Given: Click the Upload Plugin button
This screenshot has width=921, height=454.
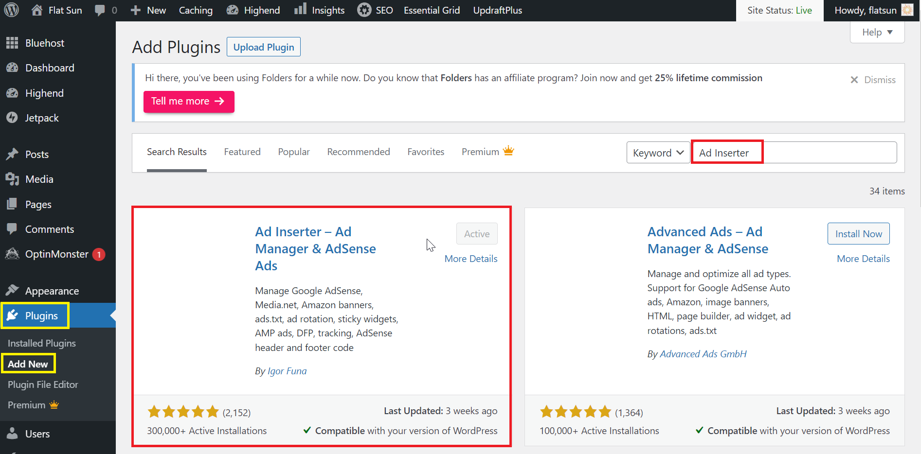Looking at the screenshot, I should (264, 47).
